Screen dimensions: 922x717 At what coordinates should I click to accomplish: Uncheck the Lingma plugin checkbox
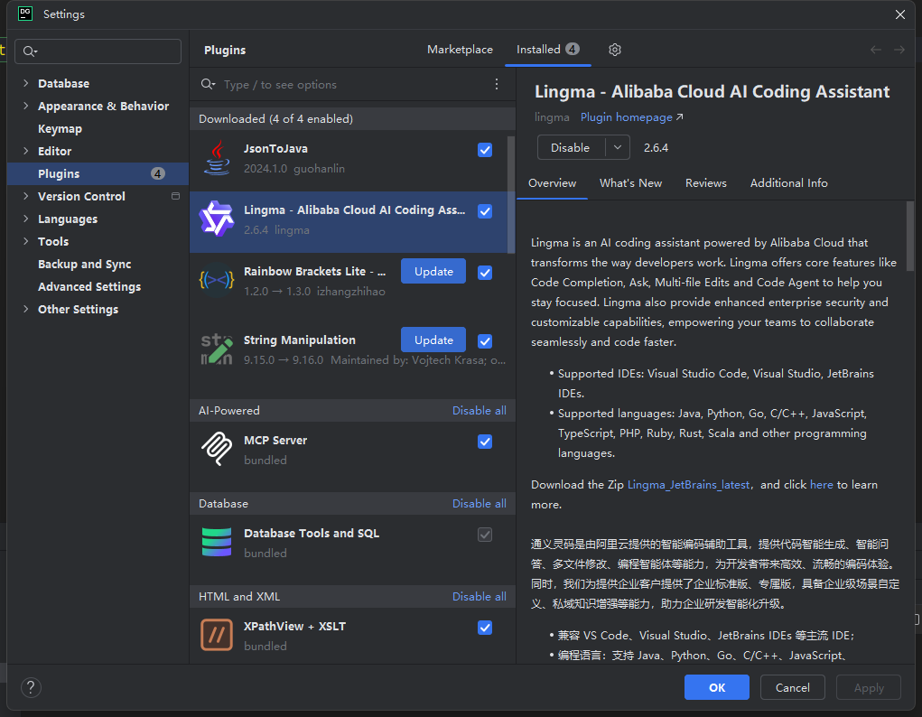pos(485,211)
